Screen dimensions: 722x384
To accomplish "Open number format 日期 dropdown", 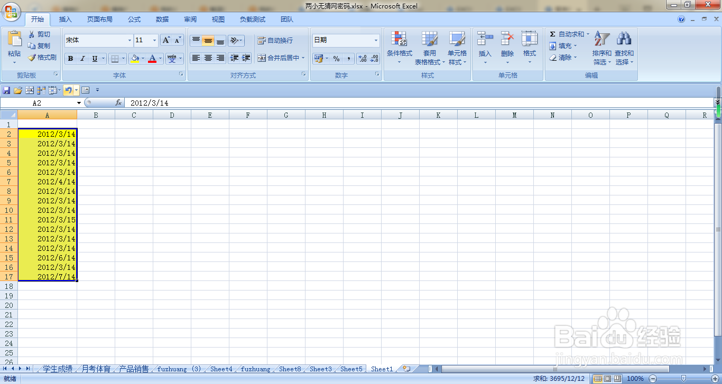I will [376, 41].
